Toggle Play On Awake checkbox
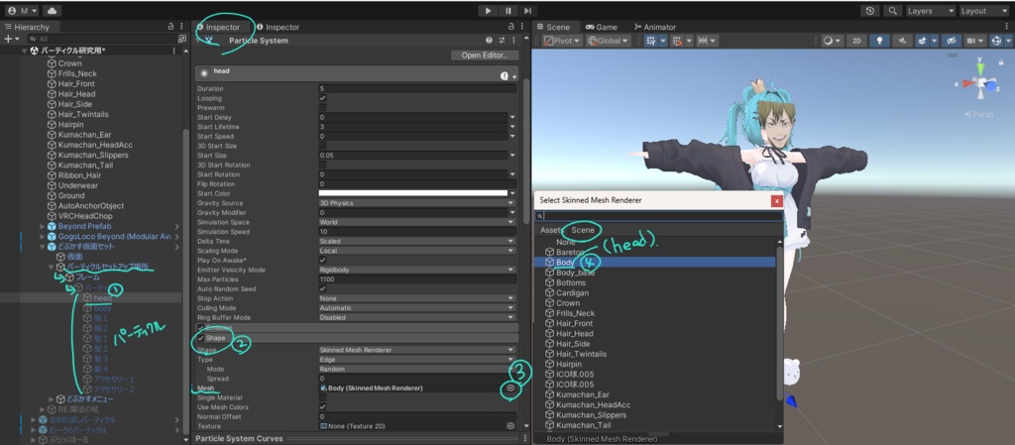Viewport: 1015px width, 445px height. click(x=323, y=260)
